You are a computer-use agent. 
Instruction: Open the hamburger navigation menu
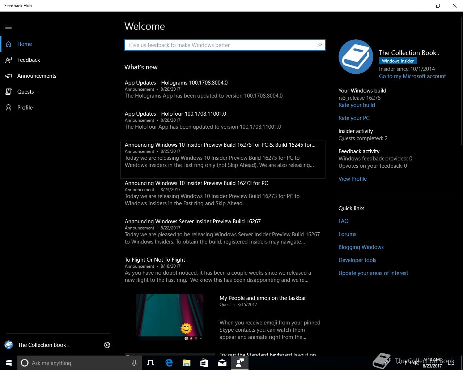9,27
